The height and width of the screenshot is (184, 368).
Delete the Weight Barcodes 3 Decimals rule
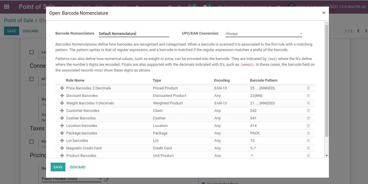pyautogui.click(x=308, y=103)
